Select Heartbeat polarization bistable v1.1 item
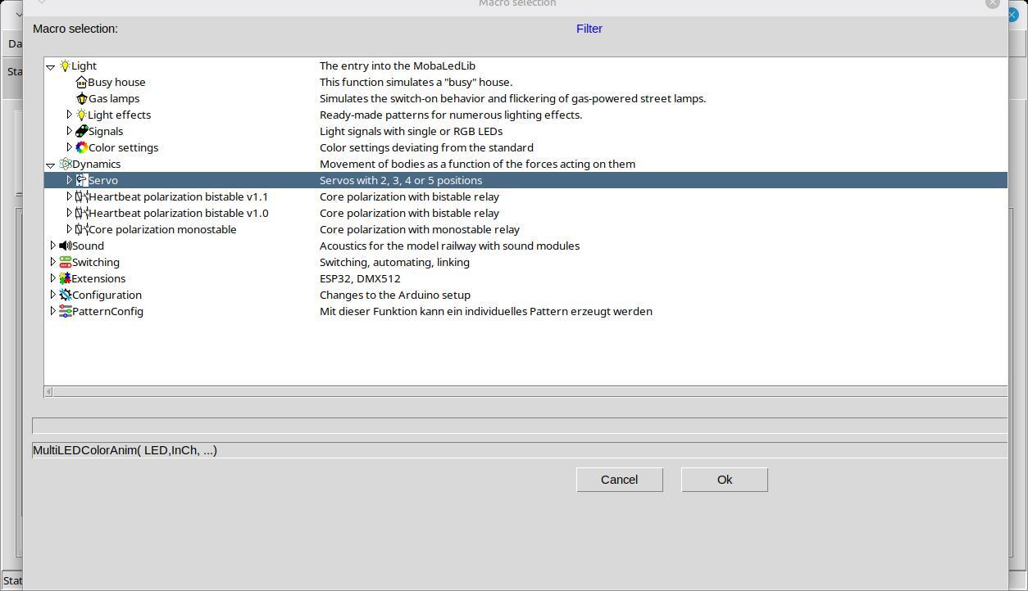The height and width of the screenshot is (591, 1028). [178, 196]
